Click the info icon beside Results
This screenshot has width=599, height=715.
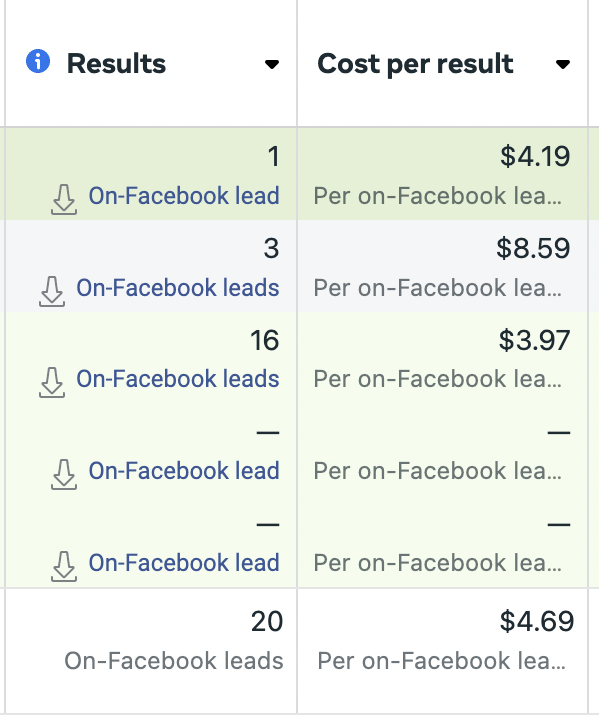(37, 63)
